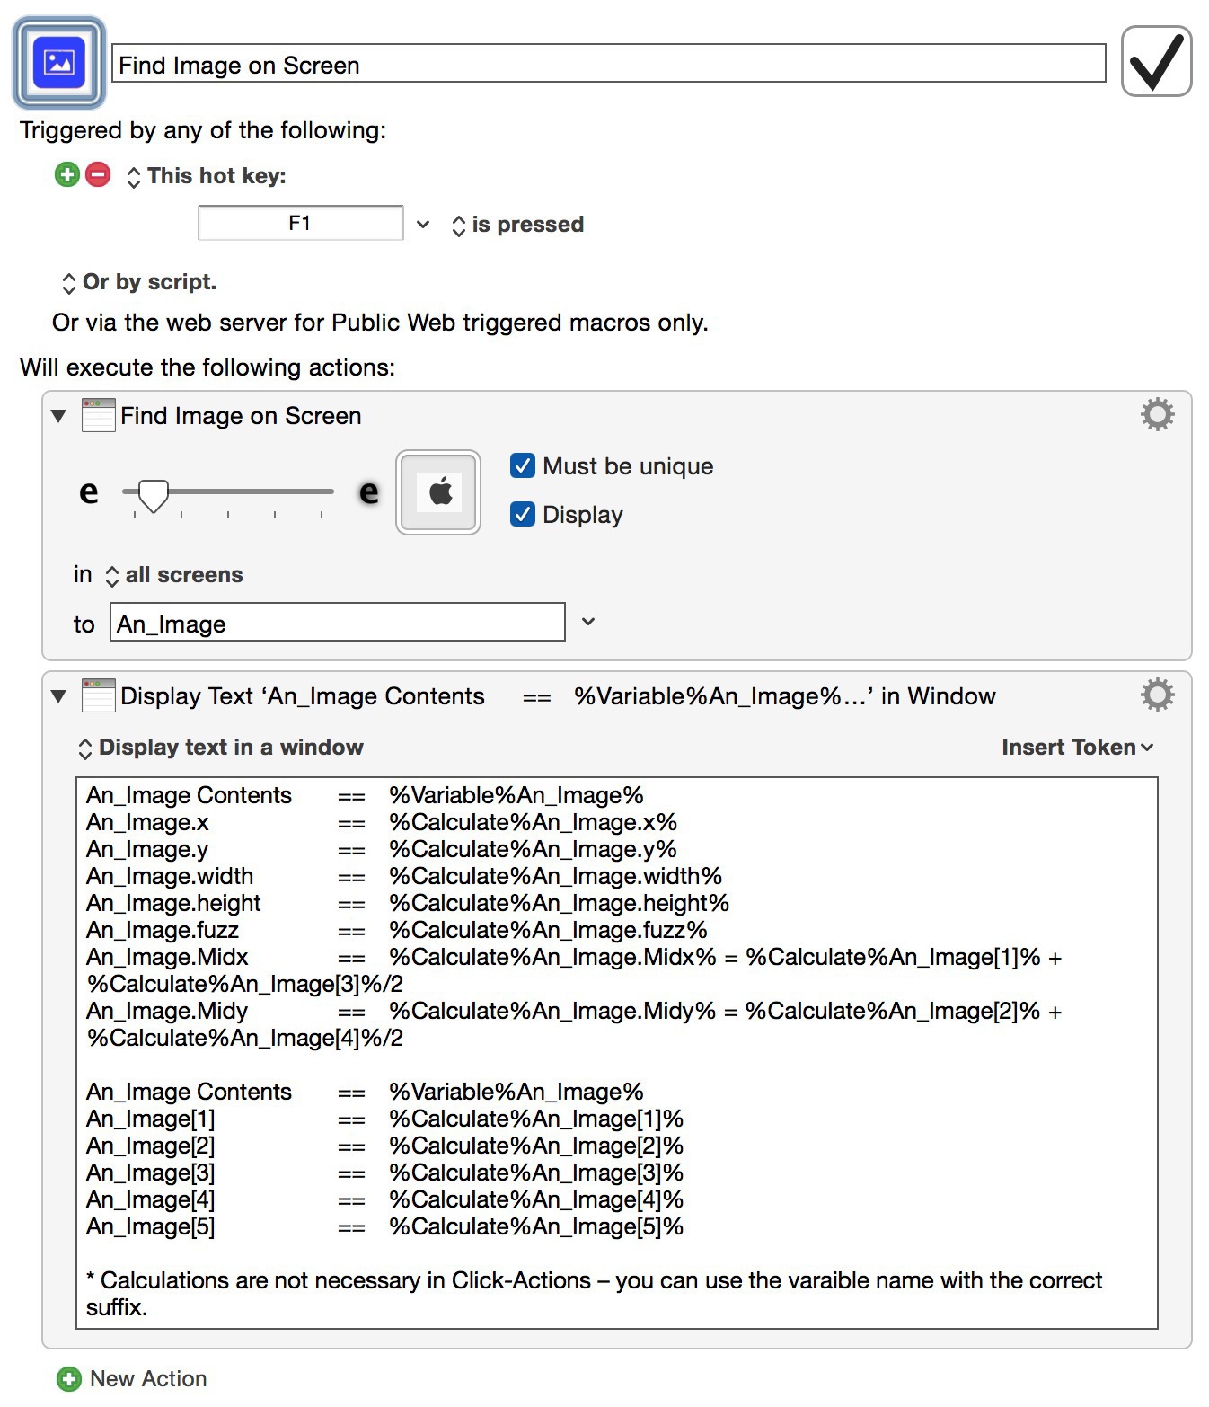Collapse the Display Text action
This screenshot has width=1209, height=1407.
point(59,696)
